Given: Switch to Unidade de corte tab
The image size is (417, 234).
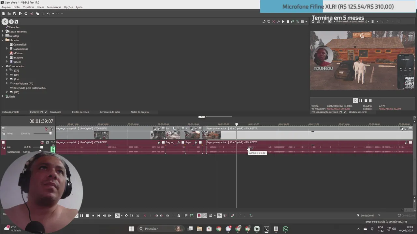Looking at the screenshot, I should click(x=358, y=112).
